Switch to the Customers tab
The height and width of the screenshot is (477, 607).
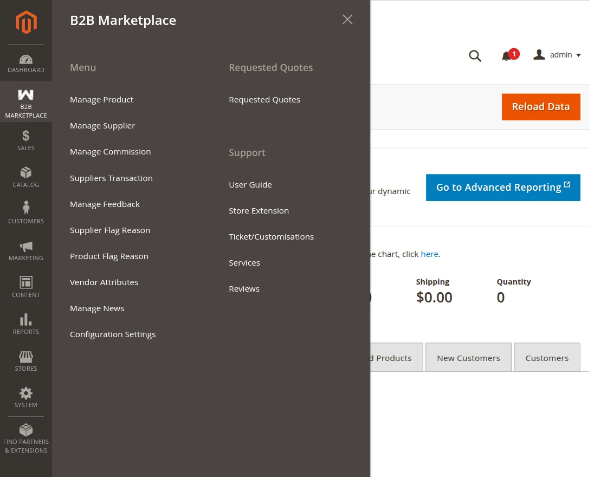tap(547, 357)
